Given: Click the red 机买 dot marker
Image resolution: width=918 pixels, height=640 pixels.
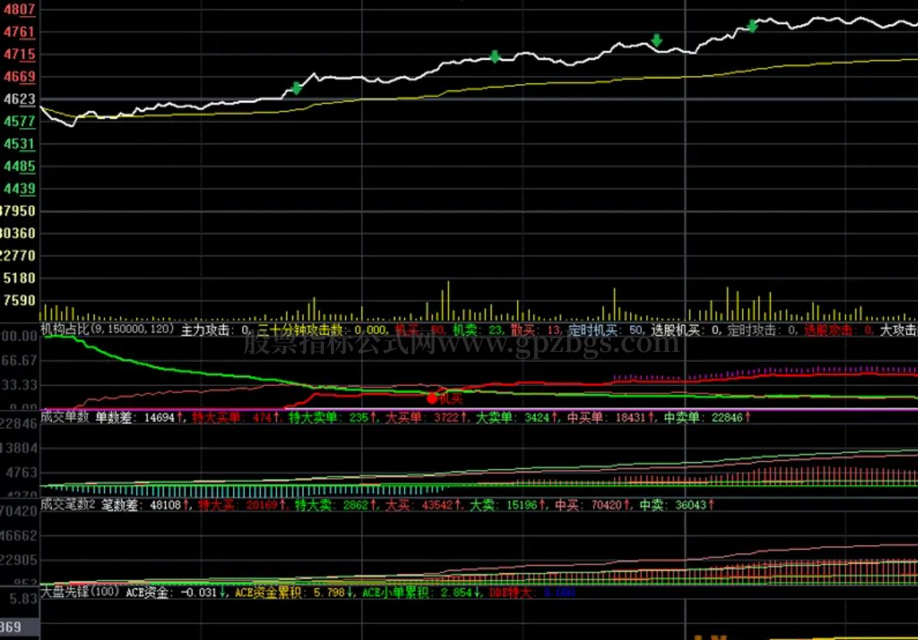Looking at the screenshot, I should 432,398.
